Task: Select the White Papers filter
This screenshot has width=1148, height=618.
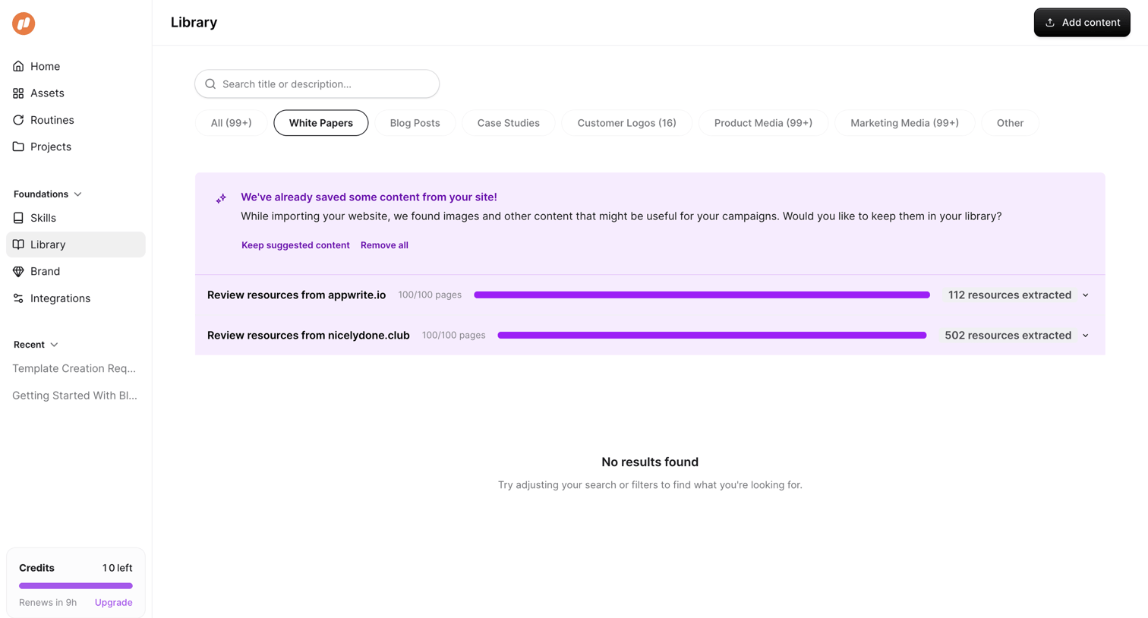Action: click(x=321, y=123)
